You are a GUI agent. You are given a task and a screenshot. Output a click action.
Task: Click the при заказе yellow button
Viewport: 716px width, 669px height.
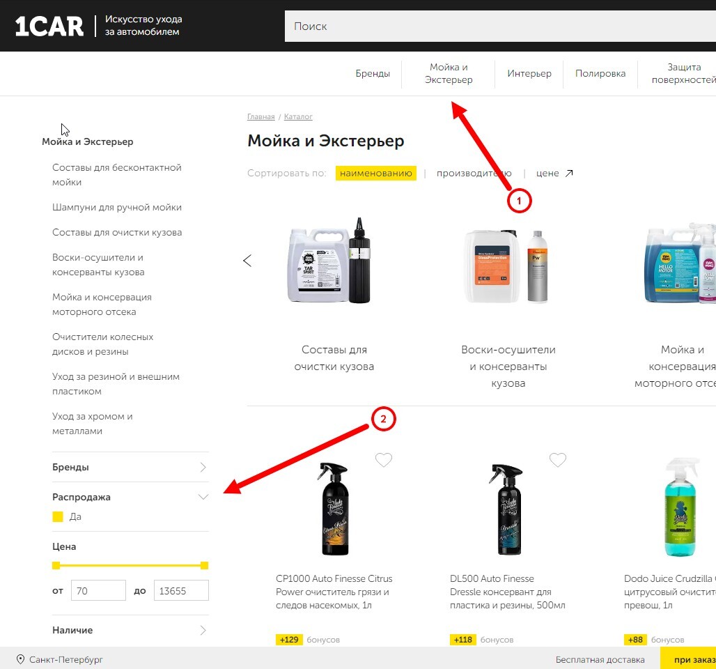click(x=688, y=659)
